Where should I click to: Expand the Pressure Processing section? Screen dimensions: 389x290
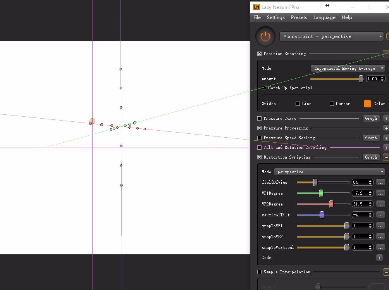[386, 128]
